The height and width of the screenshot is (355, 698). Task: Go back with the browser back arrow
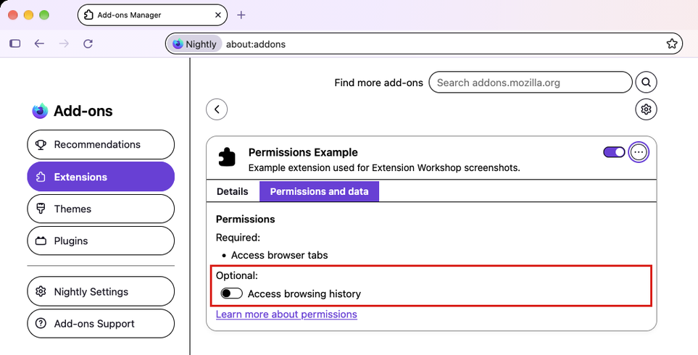(x=40, y=43)
